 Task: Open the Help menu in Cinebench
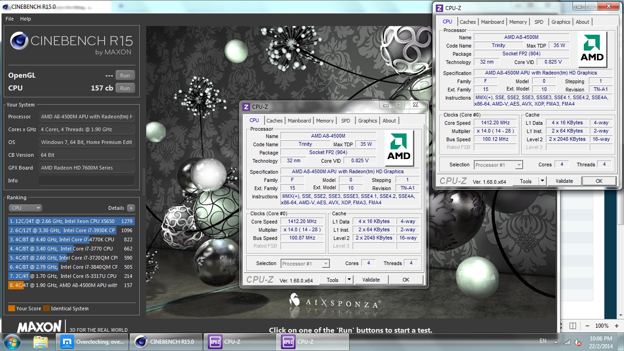pos(26,19)
